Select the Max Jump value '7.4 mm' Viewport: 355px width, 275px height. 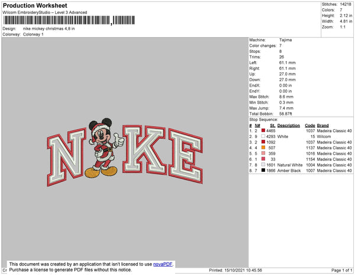point(286,108)
